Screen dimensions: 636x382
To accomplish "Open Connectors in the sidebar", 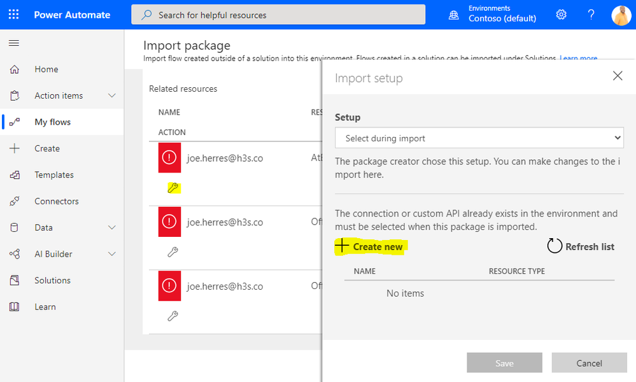I will coord(56,201).
